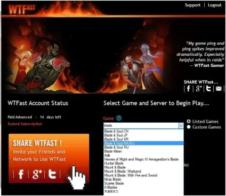Select Ninja Blade in the list
Screen dimensions: 226x196
click(143, 179)
